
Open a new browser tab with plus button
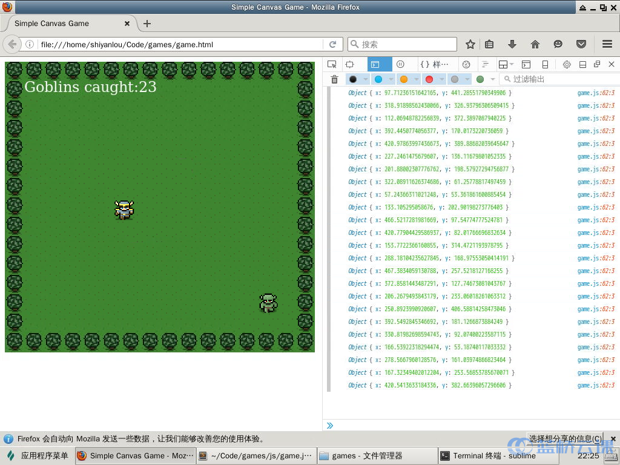coord(147,24)
